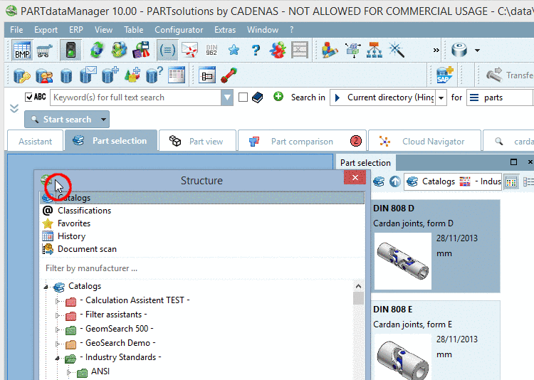Open the DIN 808 D thumbnail
The height and width of the screenshot is (380, 534).
403,261
